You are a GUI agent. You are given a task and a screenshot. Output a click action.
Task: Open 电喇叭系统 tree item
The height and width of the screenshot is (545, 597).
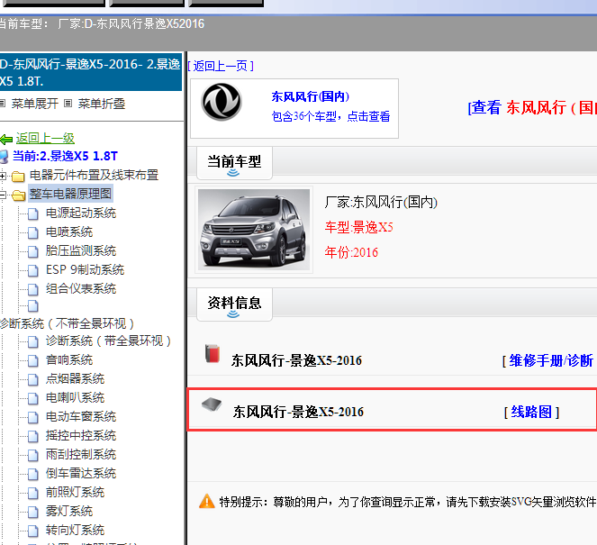click(x=75, y=397)
